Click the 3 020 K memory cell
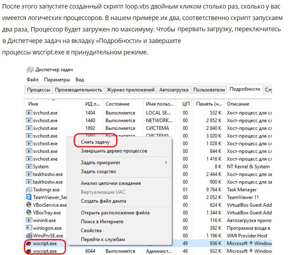 coord(214,136)
